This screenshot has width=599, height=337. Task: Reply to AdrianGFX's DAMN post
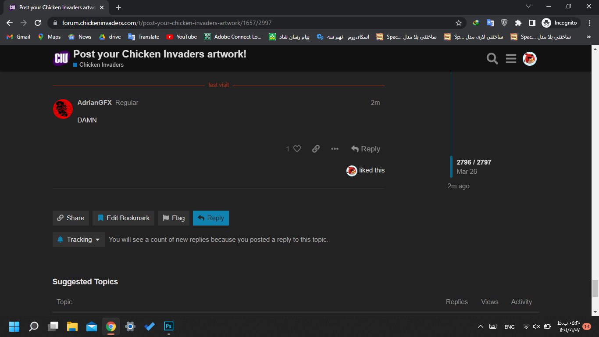click(x=366, y=149)
